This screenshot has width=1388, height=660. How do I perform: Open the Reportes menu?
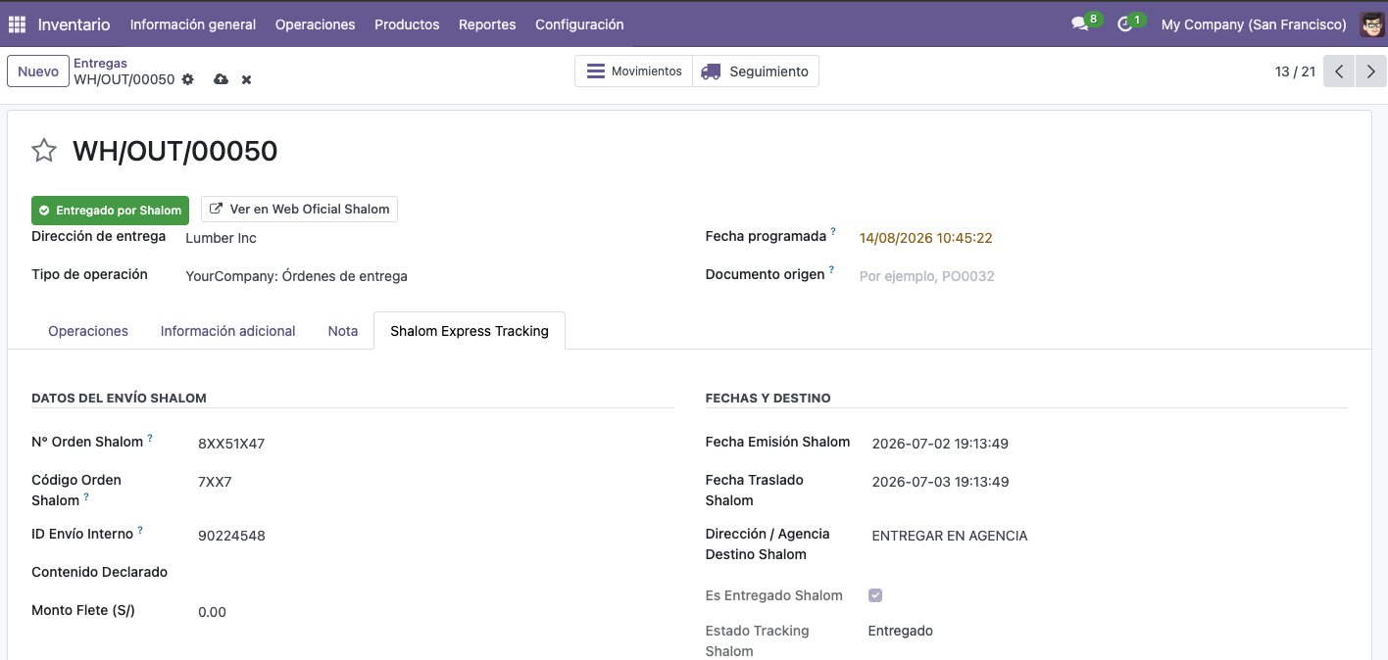(487, 24)
